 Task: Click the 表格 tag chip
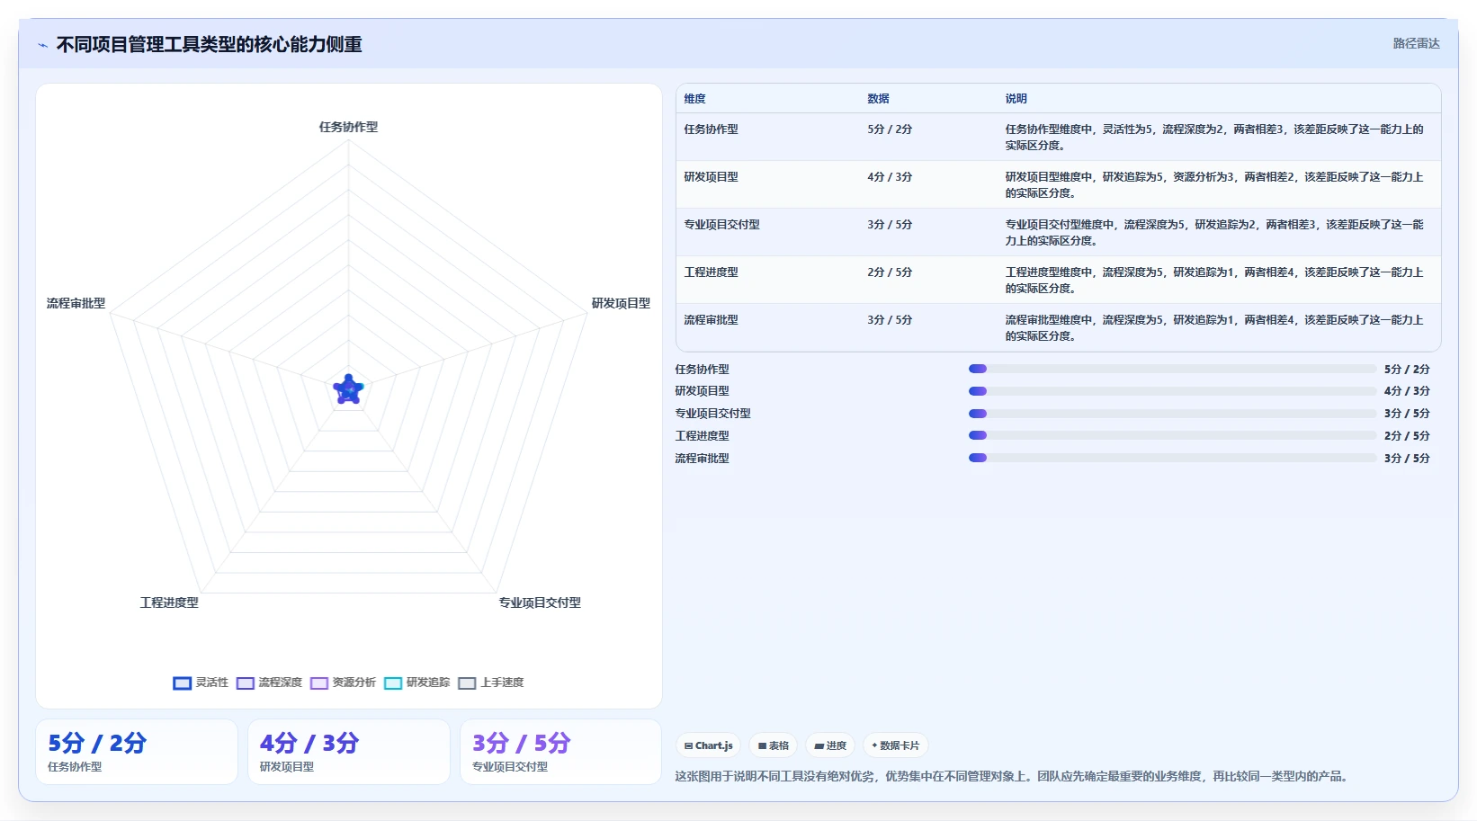[774, 745]
